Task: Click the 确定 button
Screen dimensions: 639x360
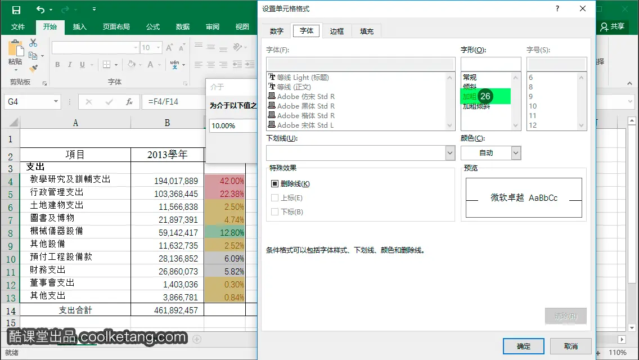Action: tap(524, 346)
